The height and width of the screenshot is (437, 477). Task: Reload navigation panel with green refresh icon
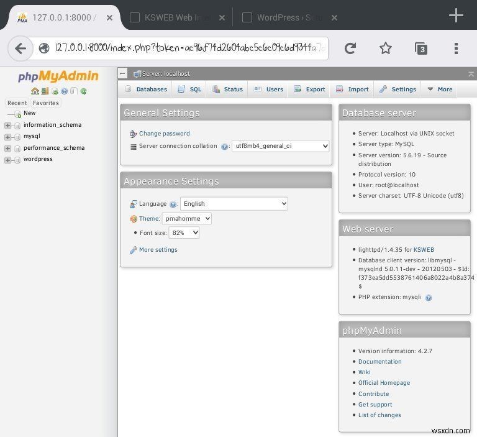pos(83,91)
